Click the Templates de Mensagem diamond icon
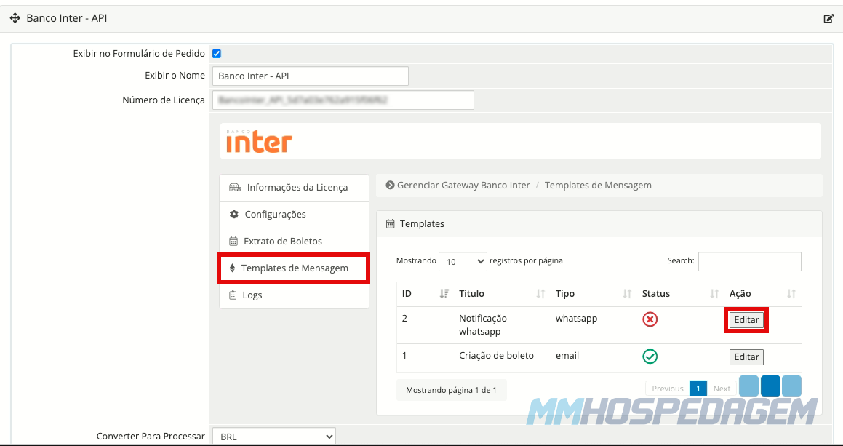 pyautogui.click(x=233, y=268)
